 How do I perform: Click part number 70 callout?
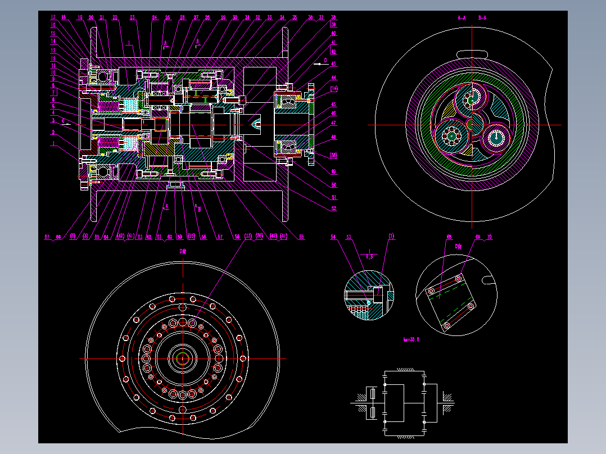click(489, 237)
